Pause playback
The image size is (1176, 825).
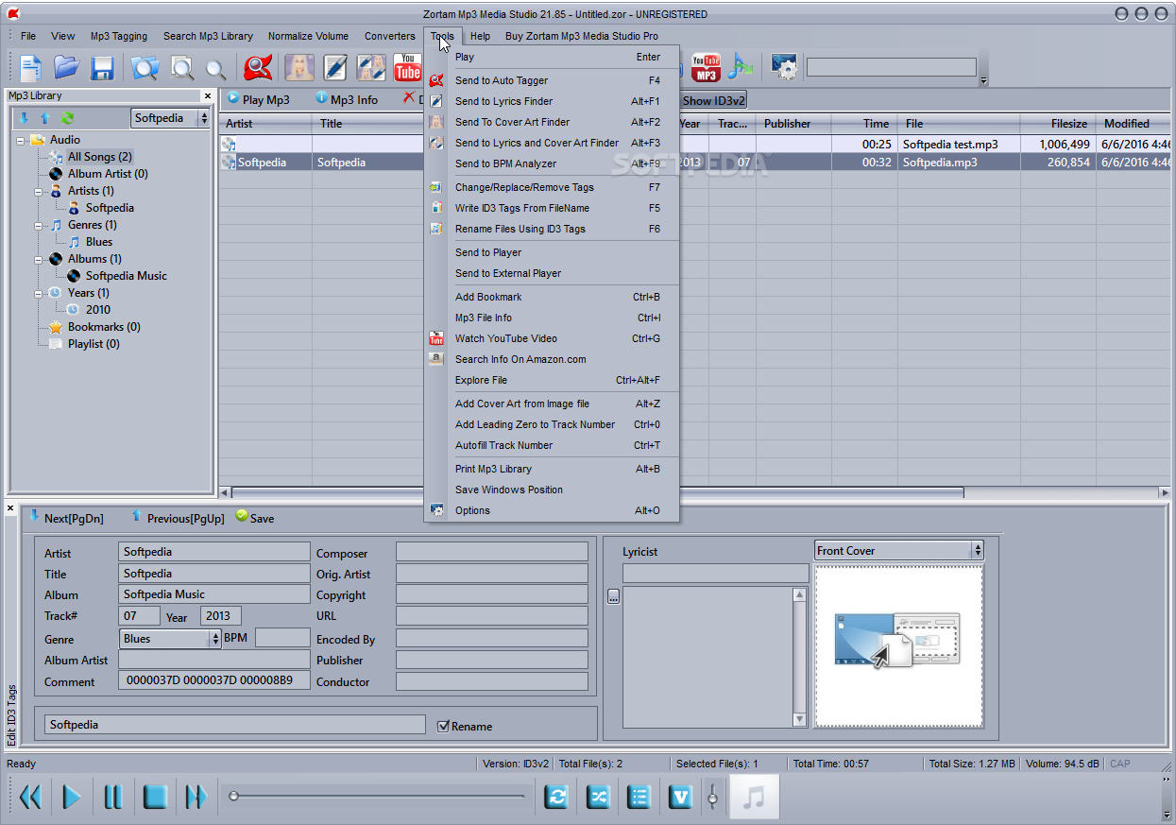pos(113,797)
